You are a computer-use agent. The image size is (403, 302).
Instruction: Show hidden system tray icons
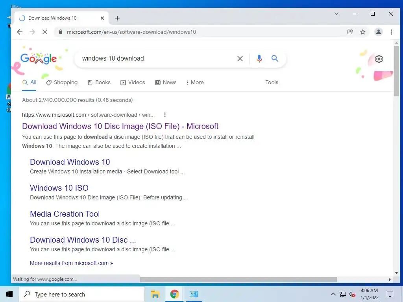333,294
